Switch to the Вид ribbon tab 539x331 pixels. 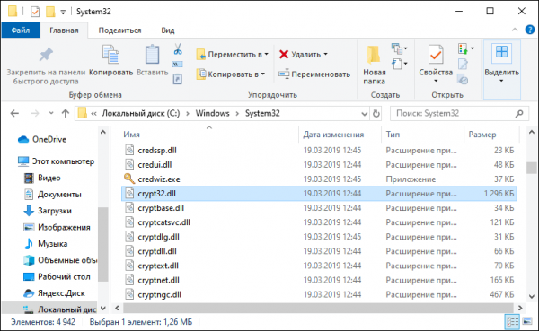pyautogui.click(x=168, y=30)
